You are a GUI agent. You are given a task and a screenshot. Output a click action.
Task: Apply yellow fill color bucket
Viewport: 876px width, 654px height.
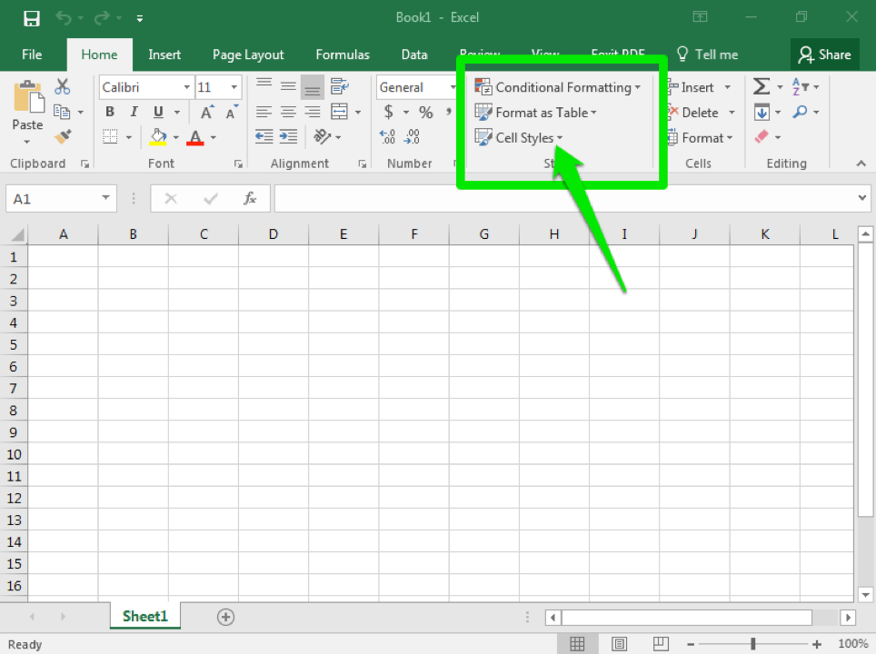158,137
